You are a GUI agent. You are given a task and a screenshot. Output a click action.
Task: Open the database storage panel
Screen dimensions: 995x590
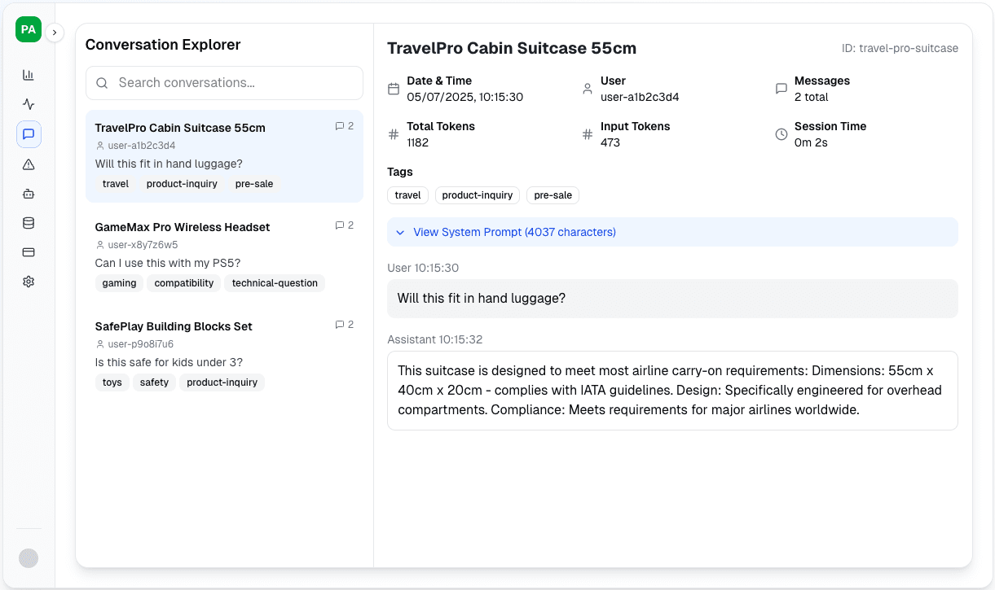click(29, 222)
